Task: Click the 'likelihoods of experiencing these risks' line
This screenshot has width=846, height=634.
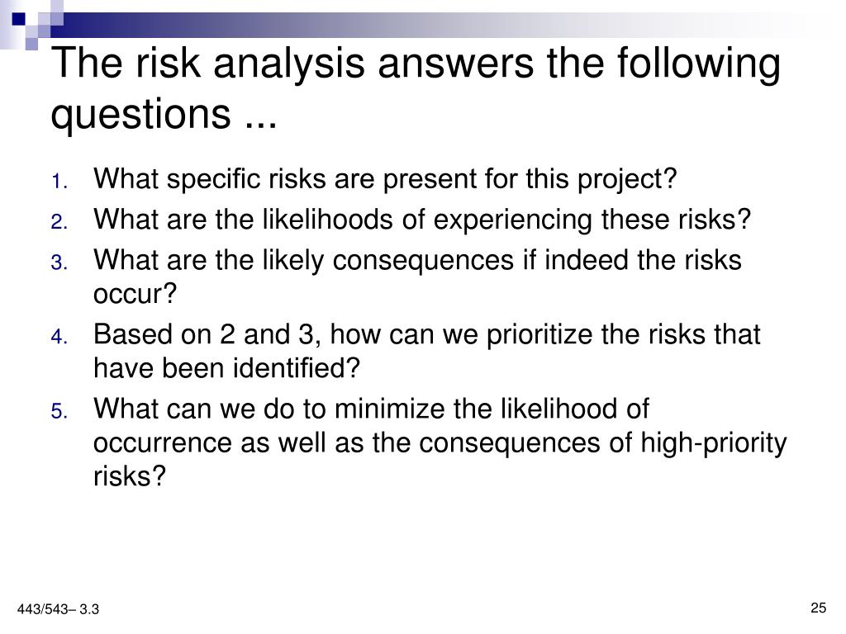Action: point(422,220)
